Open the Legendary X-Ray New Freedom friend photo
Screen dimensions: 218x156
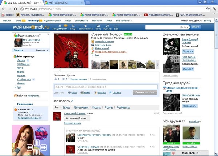point(171,133)
